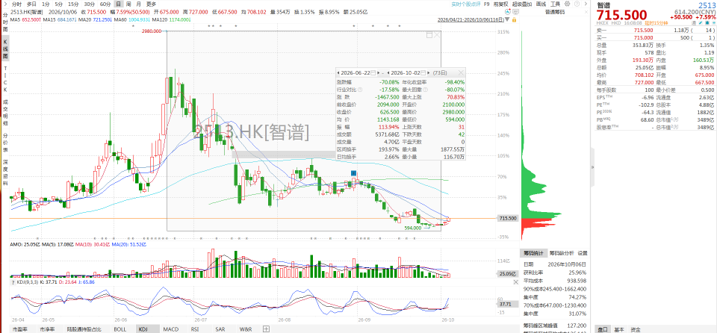Select the 日 daily K-line period

[119, 4]
